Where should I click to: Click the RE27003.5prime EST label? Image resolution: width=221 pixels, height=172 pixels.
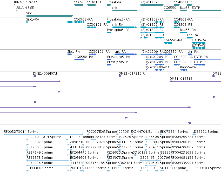39,148
